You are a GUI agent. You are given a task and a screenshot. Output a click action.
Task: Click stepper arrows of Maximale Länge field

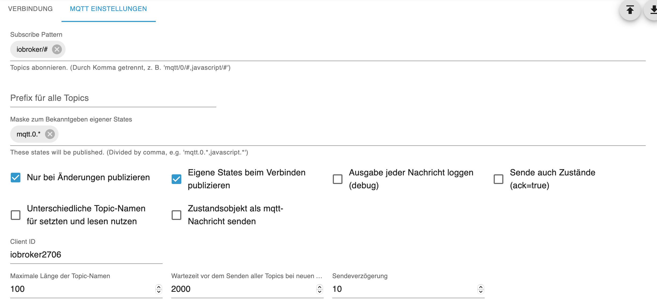[159, 289]
